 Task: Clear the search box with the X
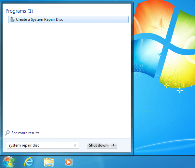point(75,145)
